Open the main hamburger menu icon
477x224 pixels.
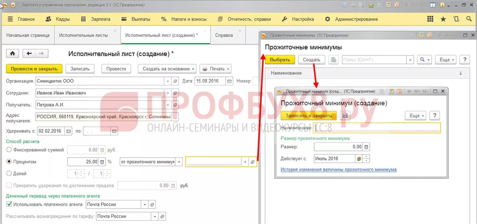click(10, 19)
